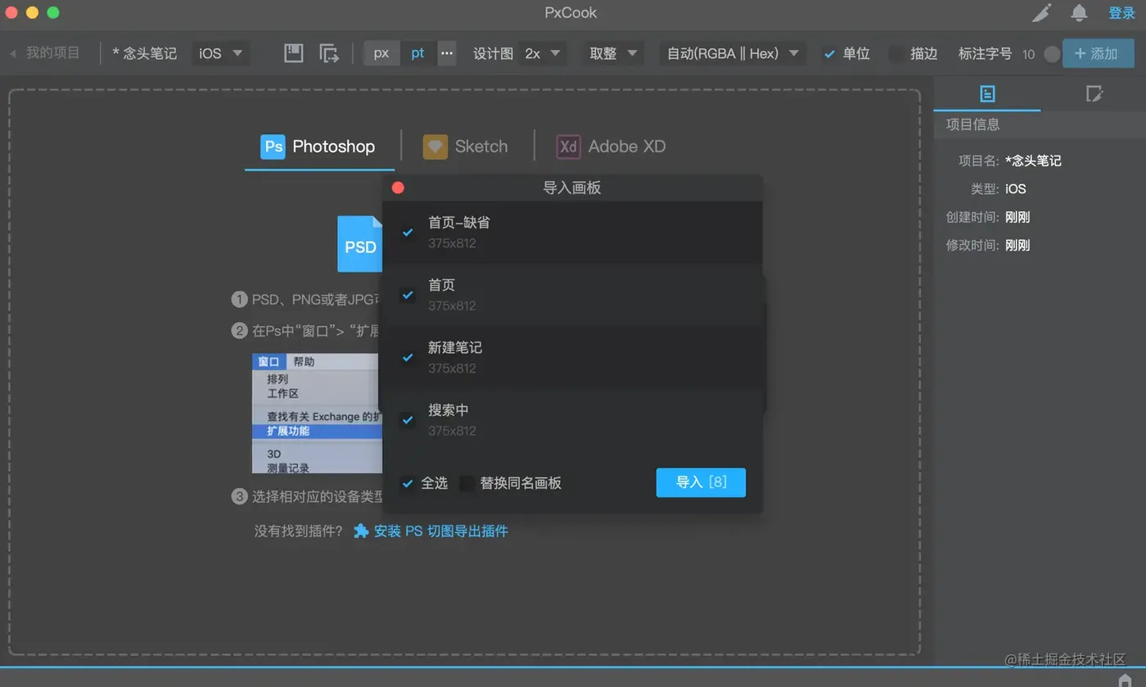This screenshot has height=687, width=1146.
Task: Click the Ps Photoshop logo icon
Action: coord(273,147)
